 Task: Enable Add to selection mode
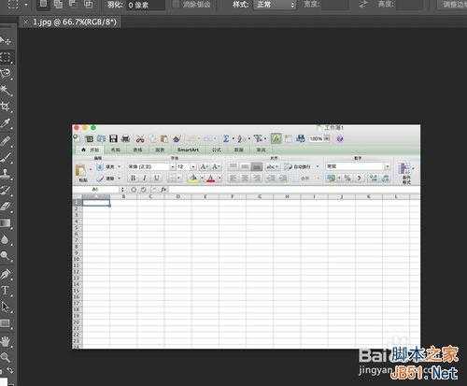click(x=58, y=4)
